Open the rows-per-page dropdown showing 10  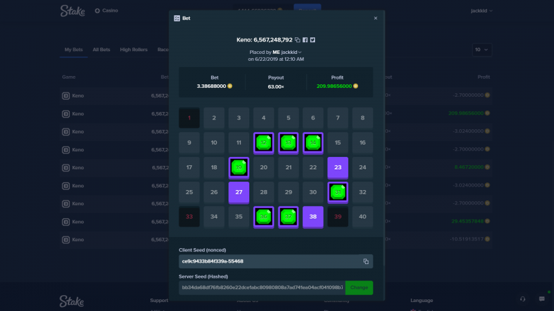coord(482,50)
